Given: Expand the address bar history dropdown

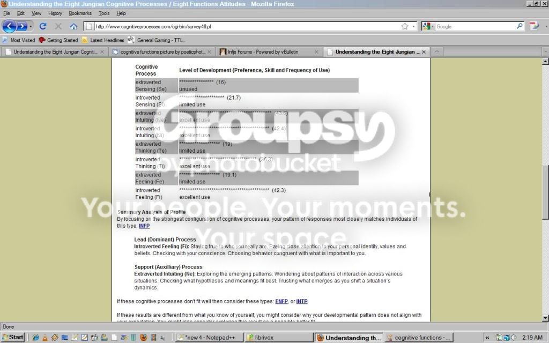Looking at the screenshot, I should (413, 27).
